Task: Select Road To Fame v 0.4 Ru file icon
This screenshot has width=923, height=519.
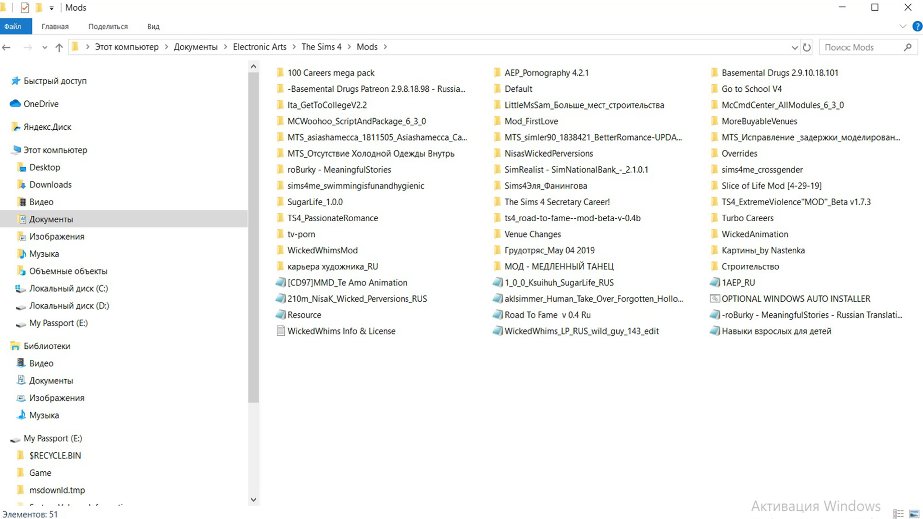Action: tap(498, 315)
